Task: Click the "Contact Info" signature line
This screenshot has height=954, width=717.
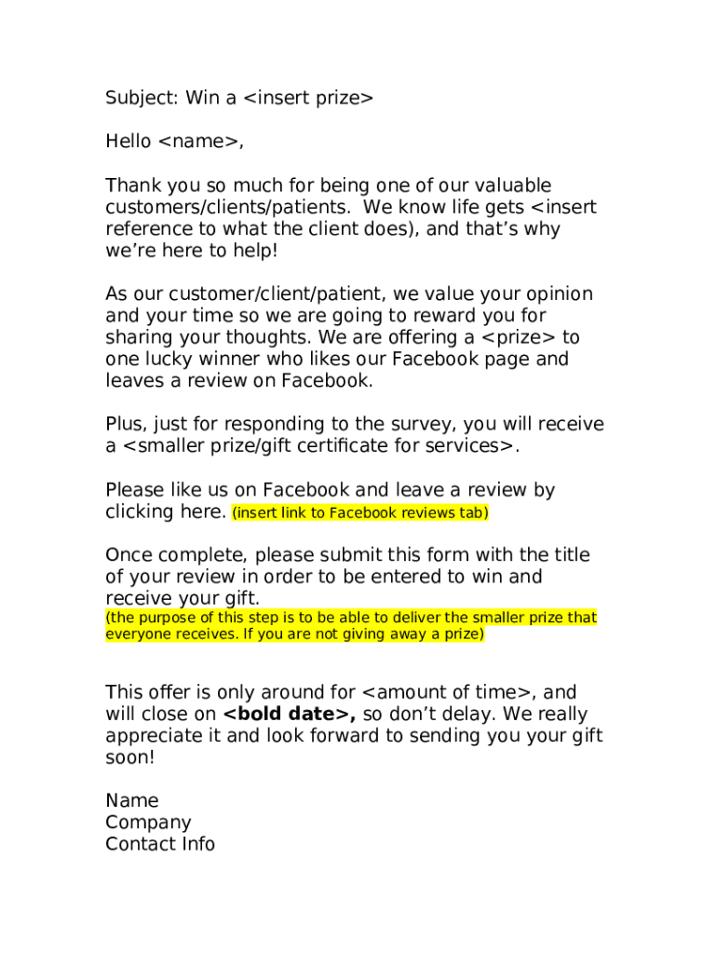Action: 160,844
